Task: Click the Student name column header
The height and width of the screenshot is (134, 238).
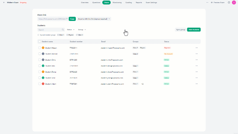Action: 47,42
